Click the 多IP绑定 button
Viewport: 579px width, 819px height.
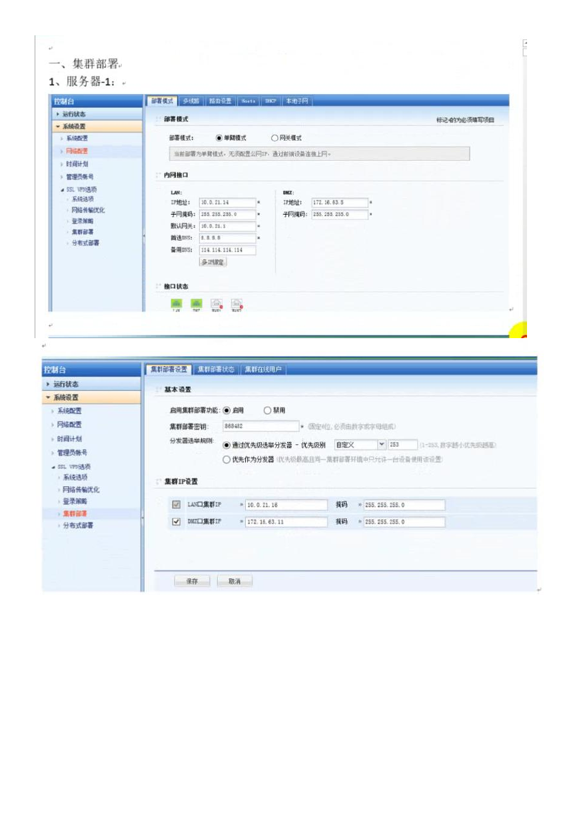(213, 262)
